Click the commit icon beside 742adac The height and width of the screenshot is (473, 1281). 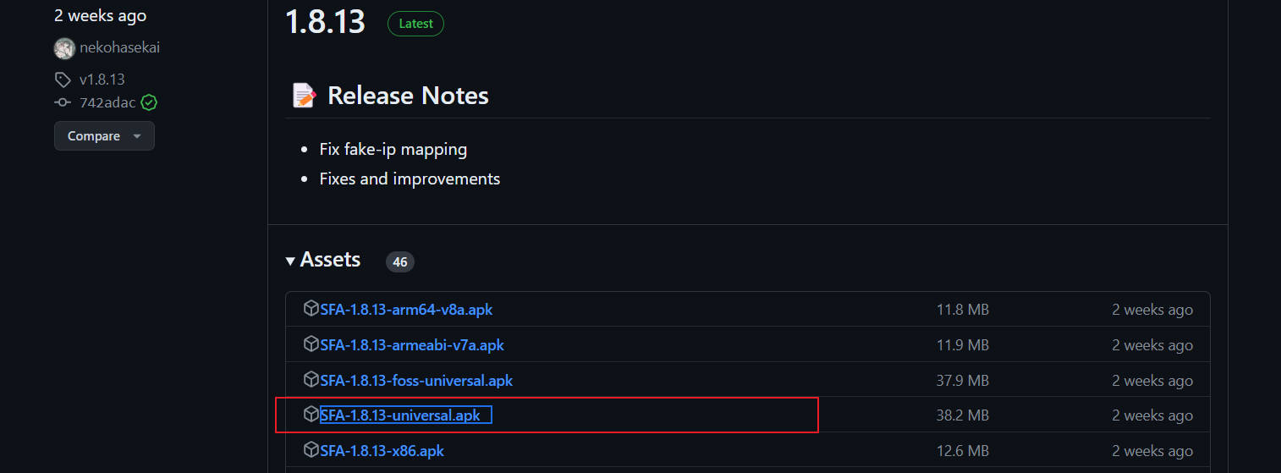point(63,102)
